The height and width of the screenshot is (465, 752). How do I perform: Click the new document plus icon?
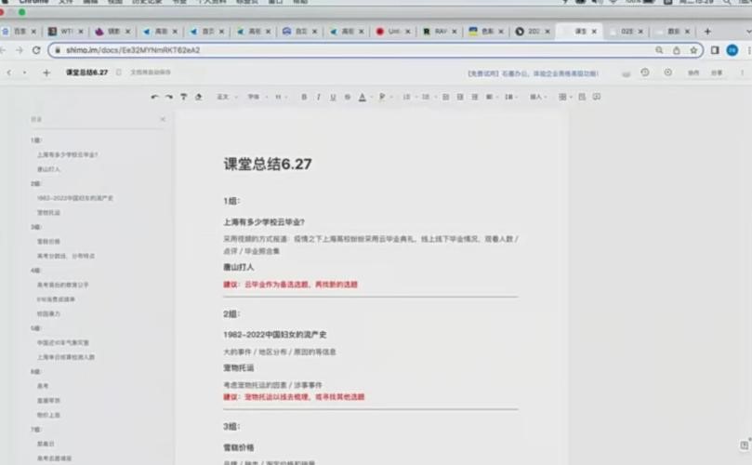[46, 73]
